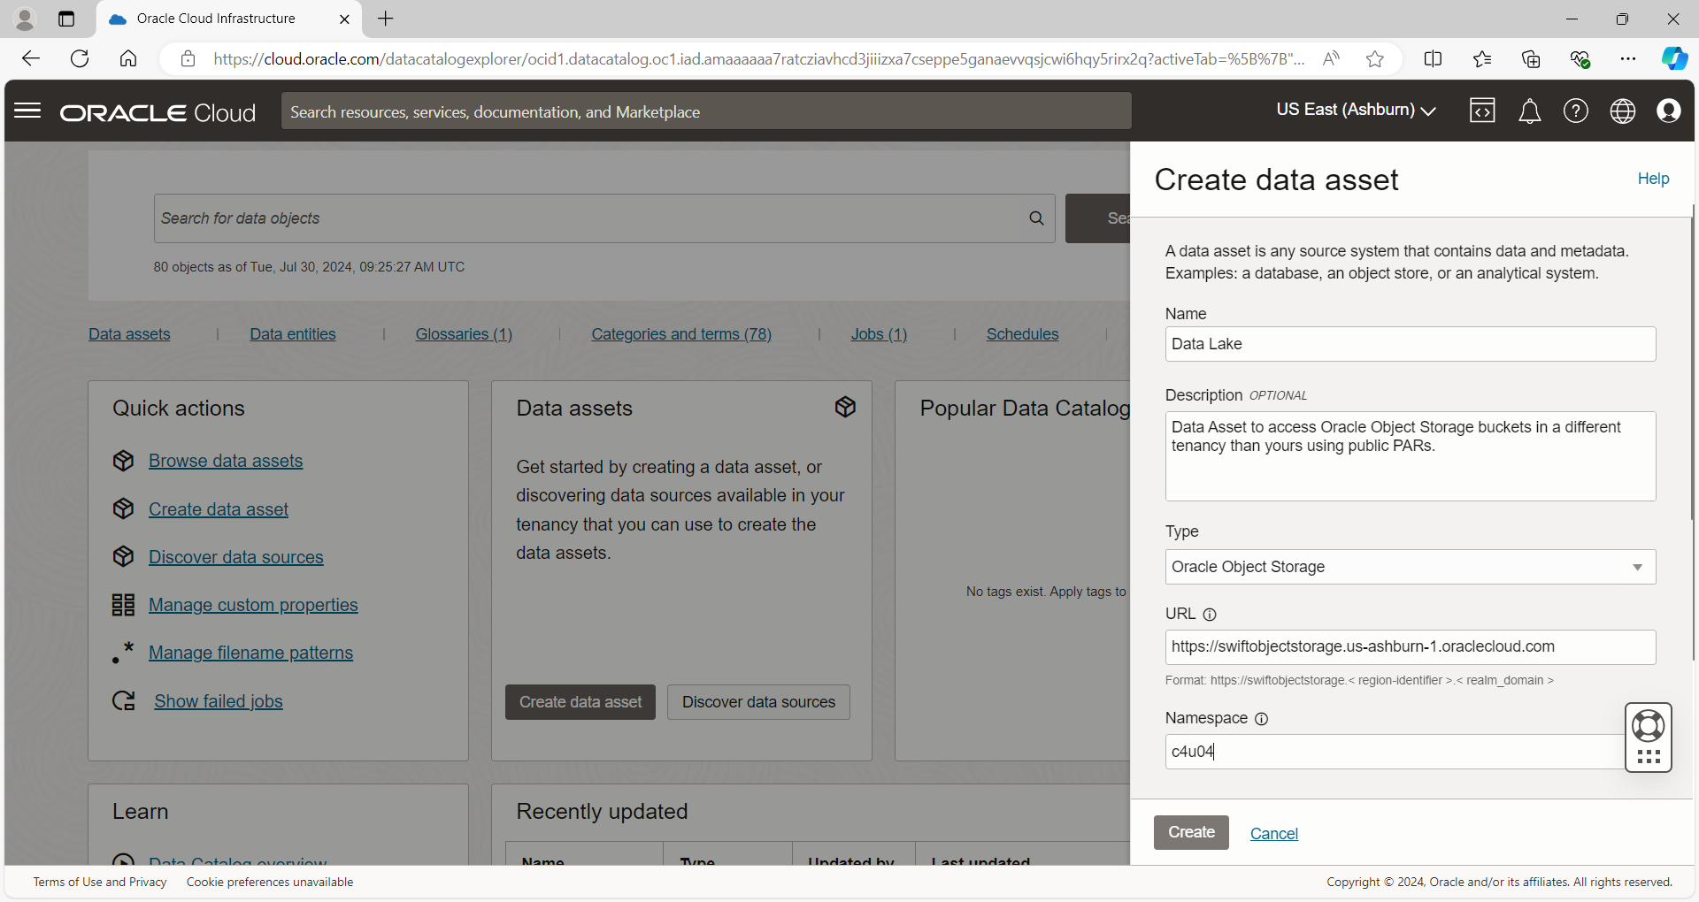Open the Manage filename patterns link
Image resolution: width=1699 pixels, height=902 pixels.
click(250, 653)
